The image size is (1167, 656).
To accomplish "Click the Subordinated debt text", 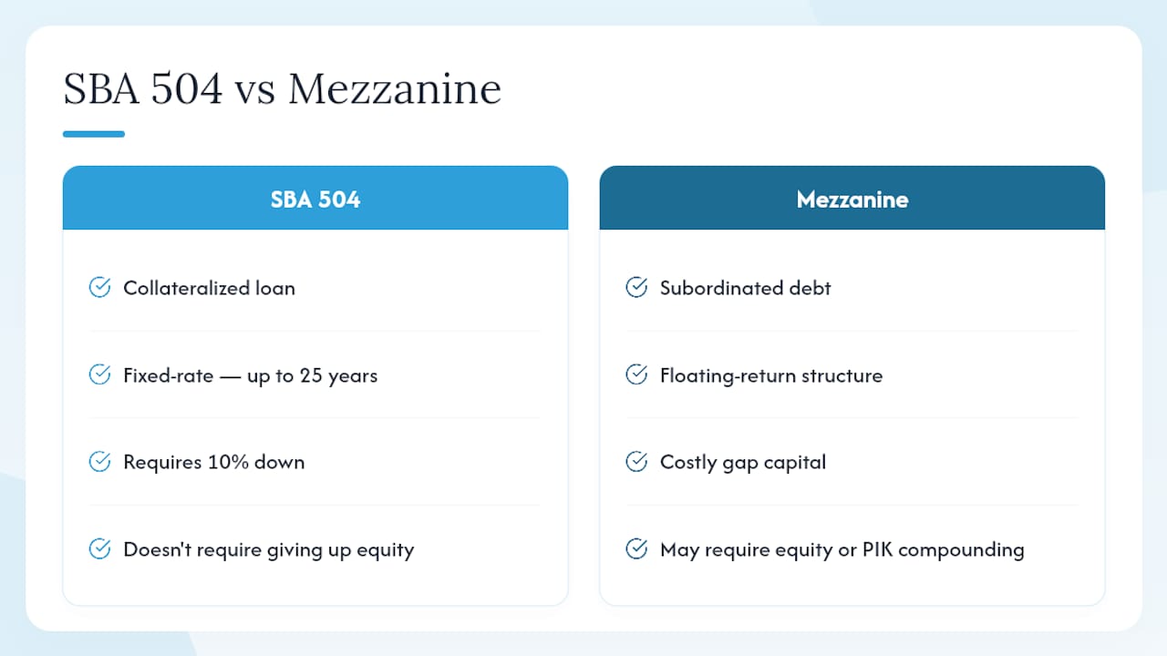I will 746,288.
